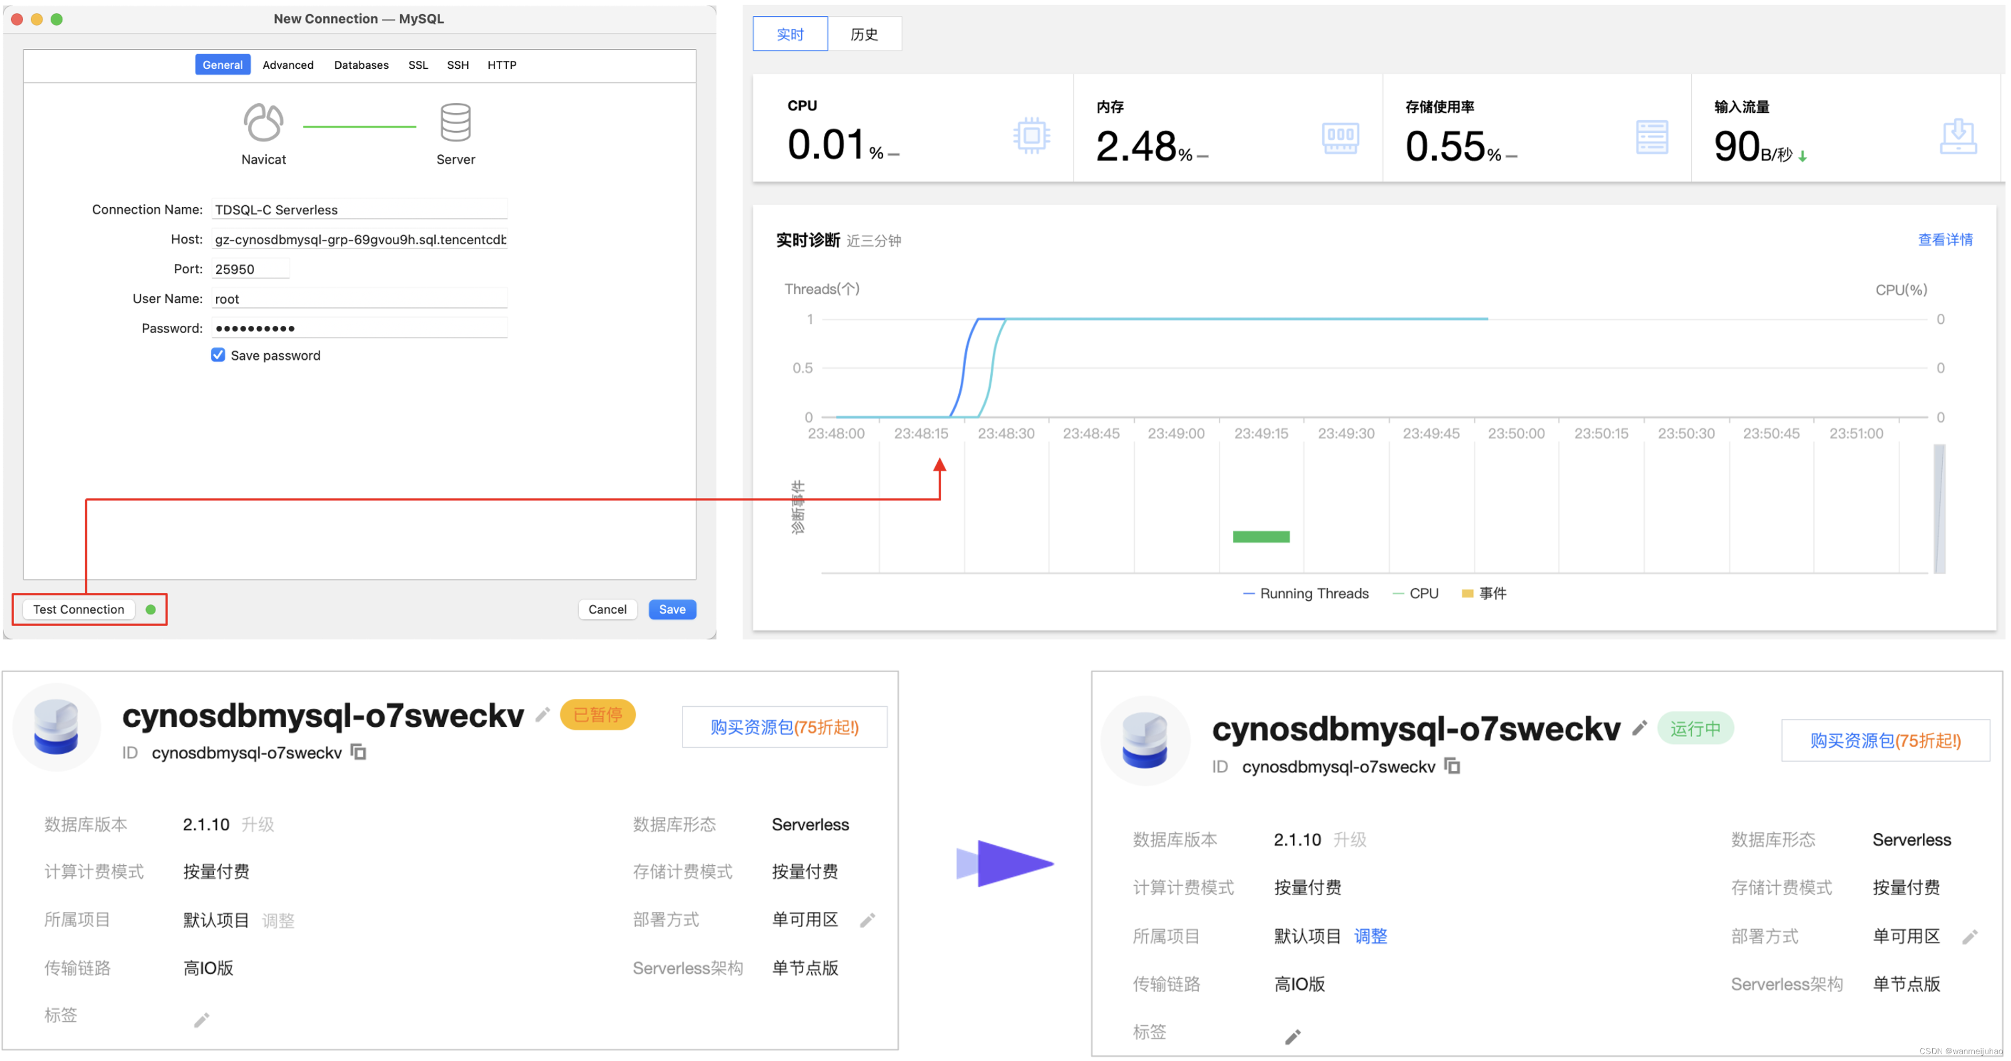The height and width of the screenshot is (1061, 2011).
Task: Open the SSL tab
Action: click(418, 65)
